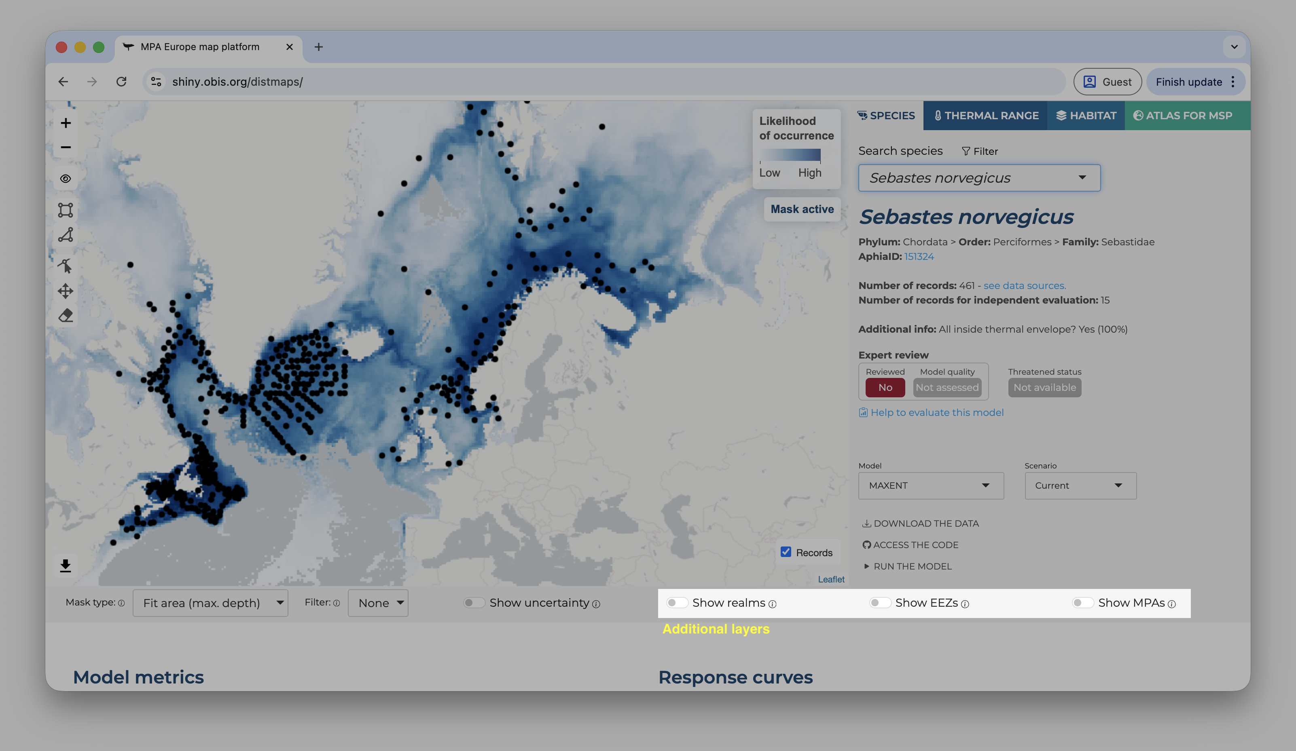Expand the Mask type dropdown
Viewport: 1296px width, 751px height.
210,603
